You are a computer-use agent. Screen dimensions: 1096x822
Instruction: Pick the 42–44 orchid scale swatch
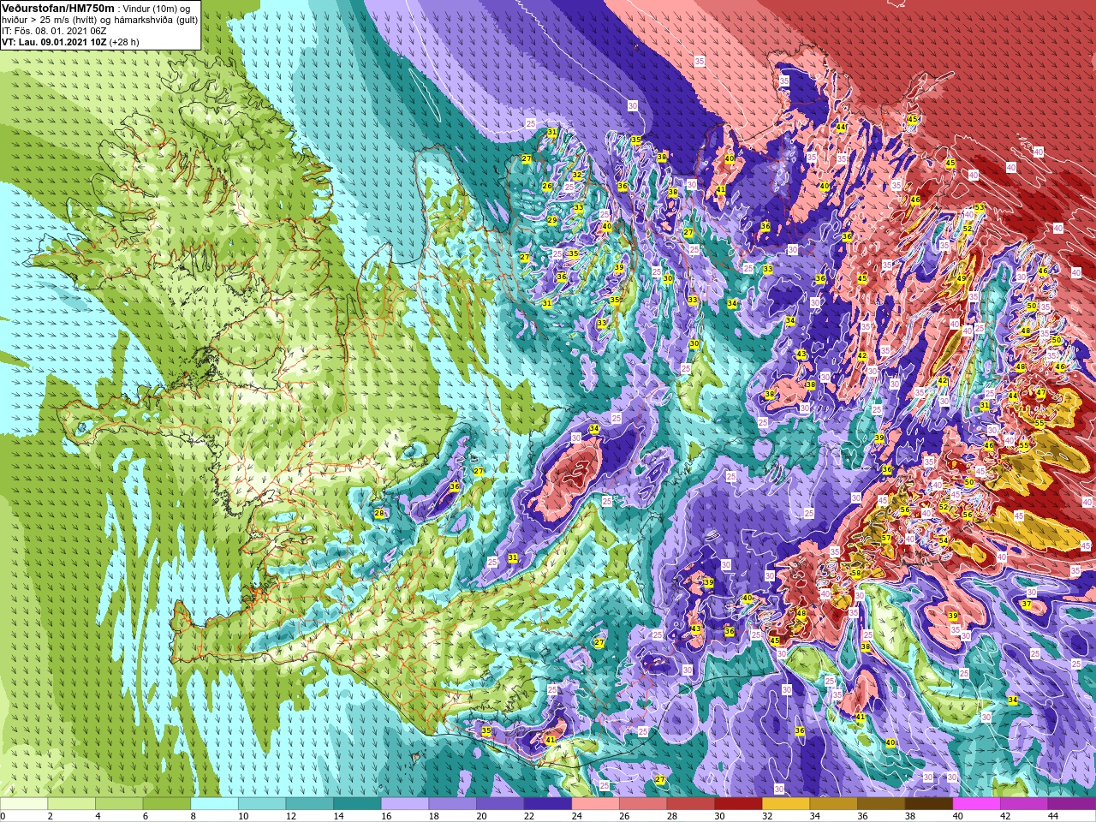[x=1025, y=804]
